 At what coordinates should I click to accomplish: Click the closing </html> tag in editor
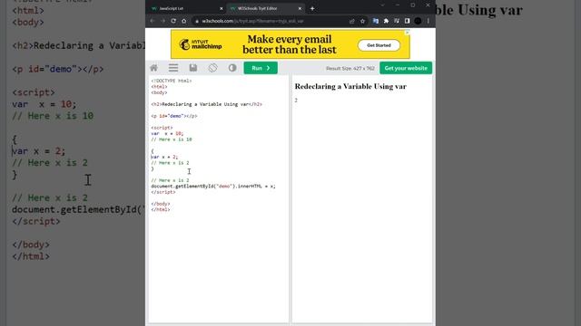pyautogui.click(x=160, y=209)
